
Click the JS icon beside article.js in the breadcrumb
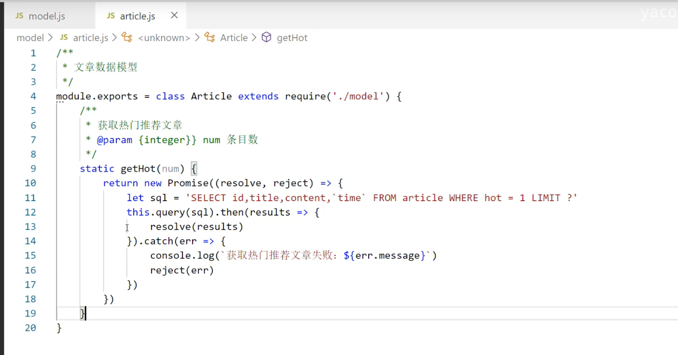click(64, 38)
